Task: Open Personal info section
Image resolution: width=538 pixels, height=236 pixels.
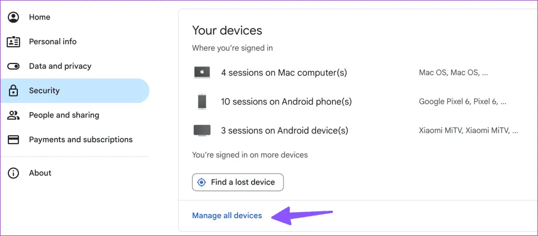Action: [53, 42]
